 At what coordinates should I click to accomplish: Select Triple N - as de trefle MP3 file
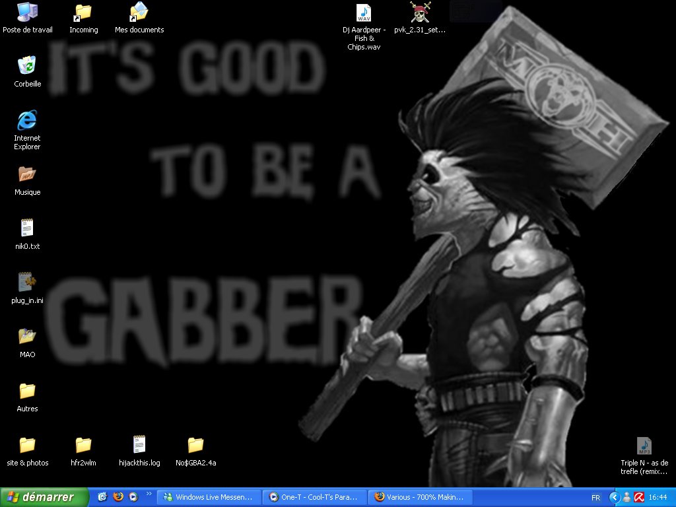coord(644,456)
